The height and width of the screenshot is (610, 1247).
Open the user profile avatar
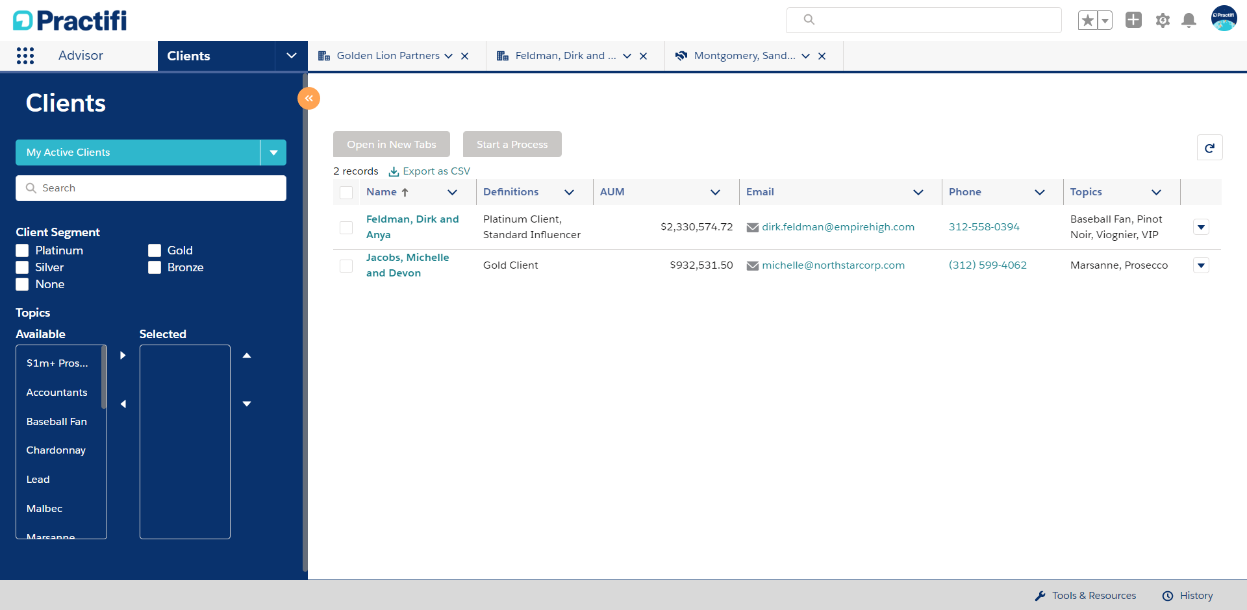pyautogui.click(x=1224, y=19)
